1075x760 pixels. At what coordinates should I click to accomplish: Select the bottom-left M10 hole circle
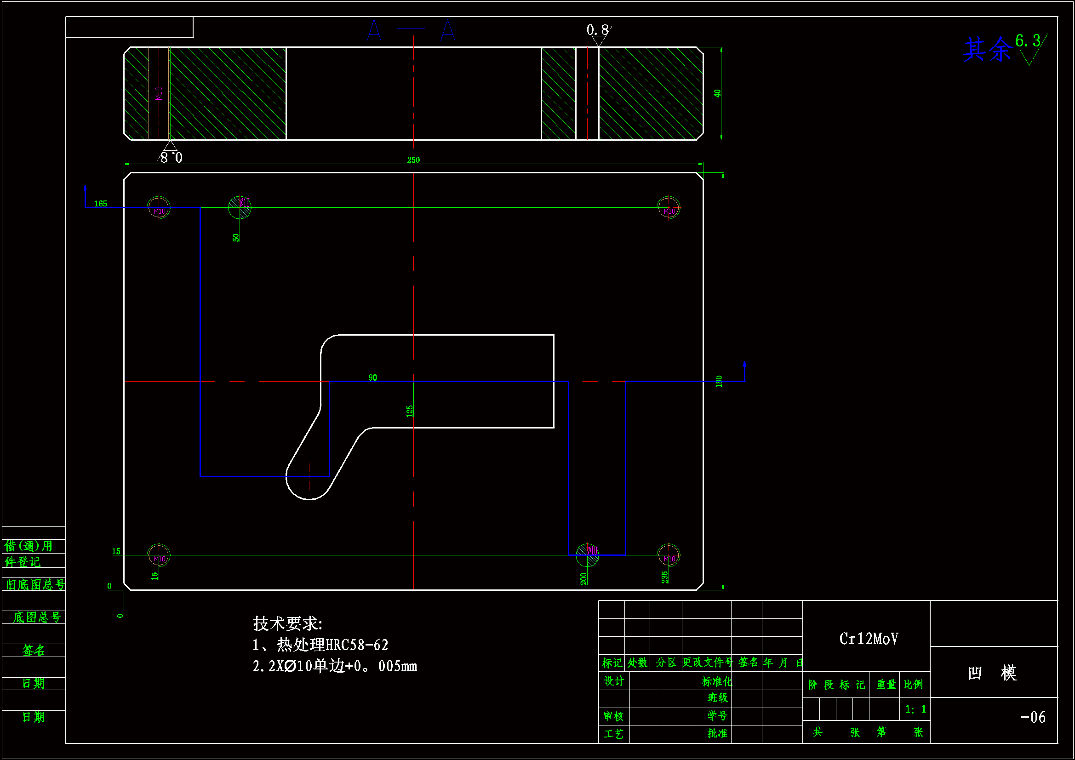159,555
